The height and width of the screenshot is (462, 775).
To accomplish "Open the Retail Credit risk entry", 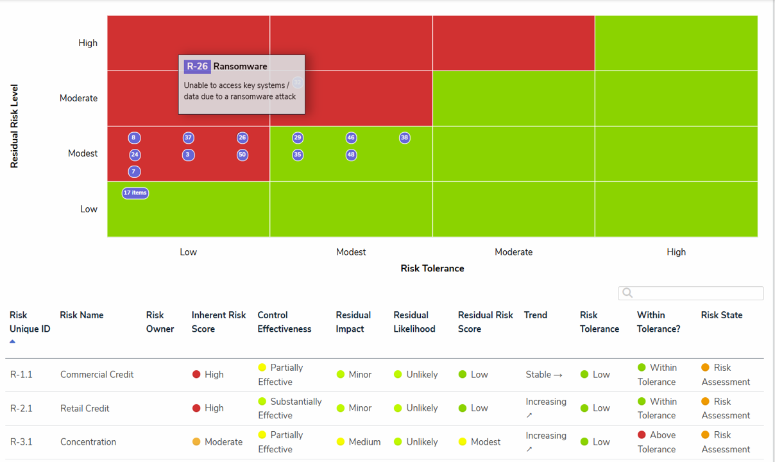I will [85, 408].
